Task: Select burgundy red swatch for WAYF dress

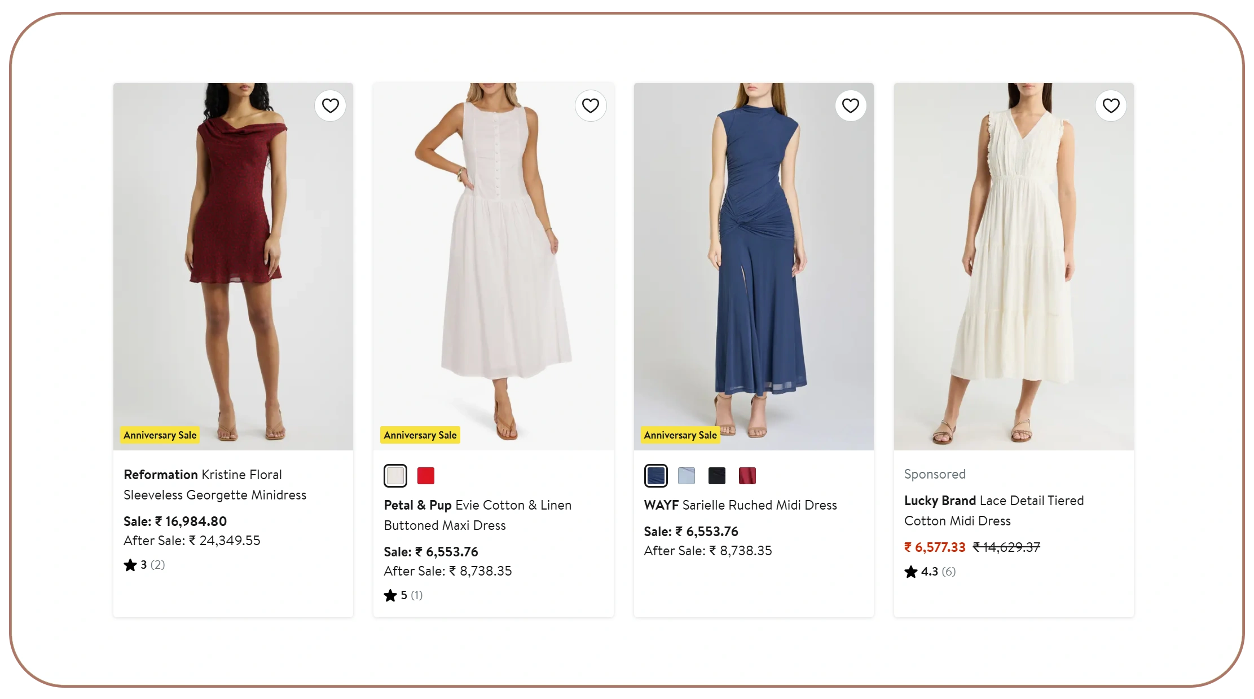Action: pyautogui.click(x=747, y=476)
